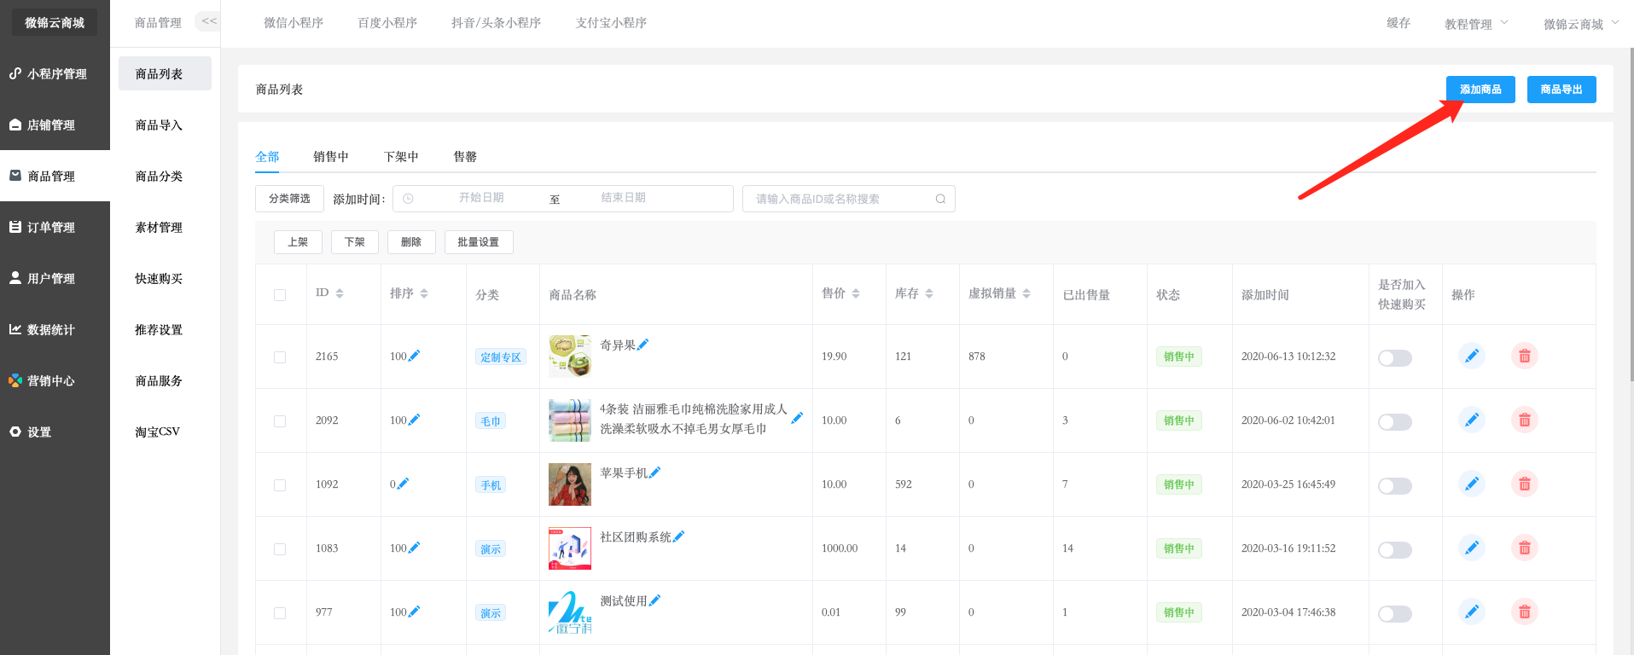Sort table by 排序 column arrows
The width and height of the screenshot is (1634, 655).
[x=424, y=293]
